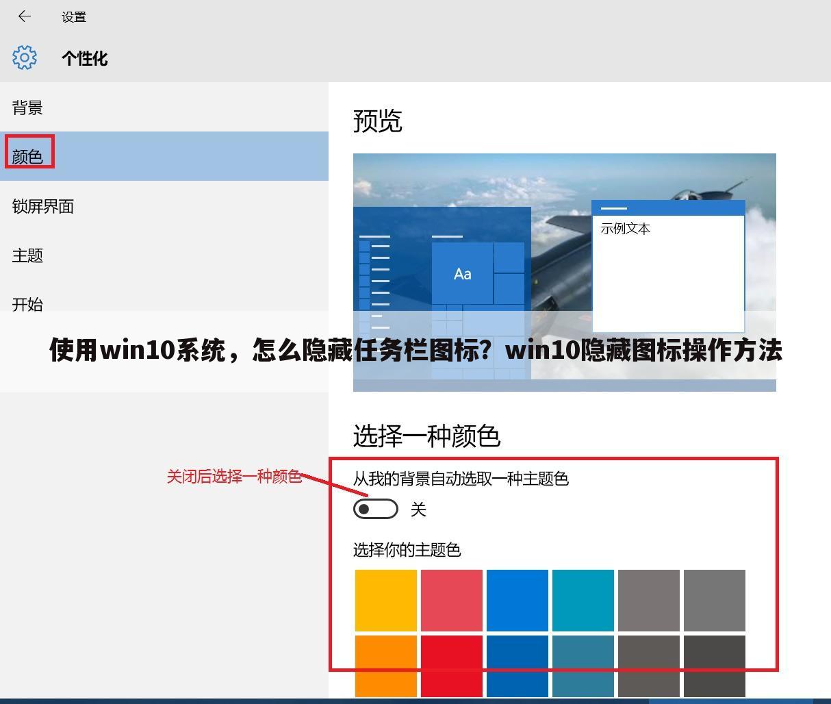Click the back arrow in Settings
Viewport: 831px width, 704px height.
(25, 16)
